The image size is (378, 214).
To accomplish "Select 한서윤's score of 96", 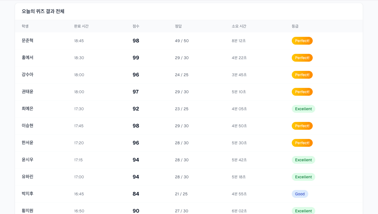I will (x=136, y=143).
